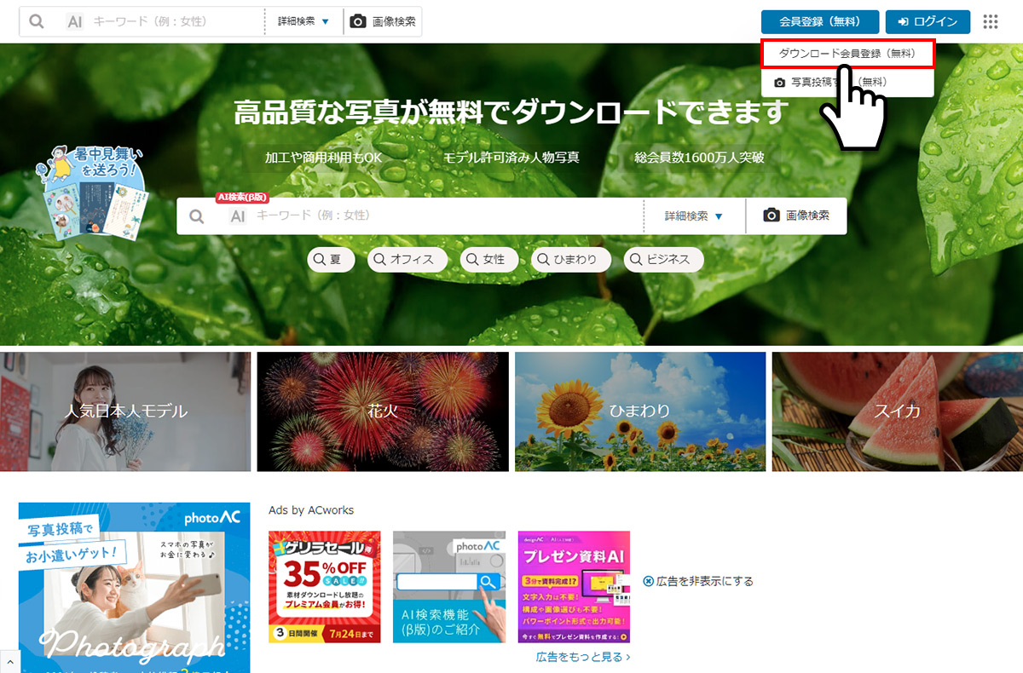Click the AI検索機能(β版)のご紹介 ad
This screenshot has width=1023, height=673.
[449, 587]
